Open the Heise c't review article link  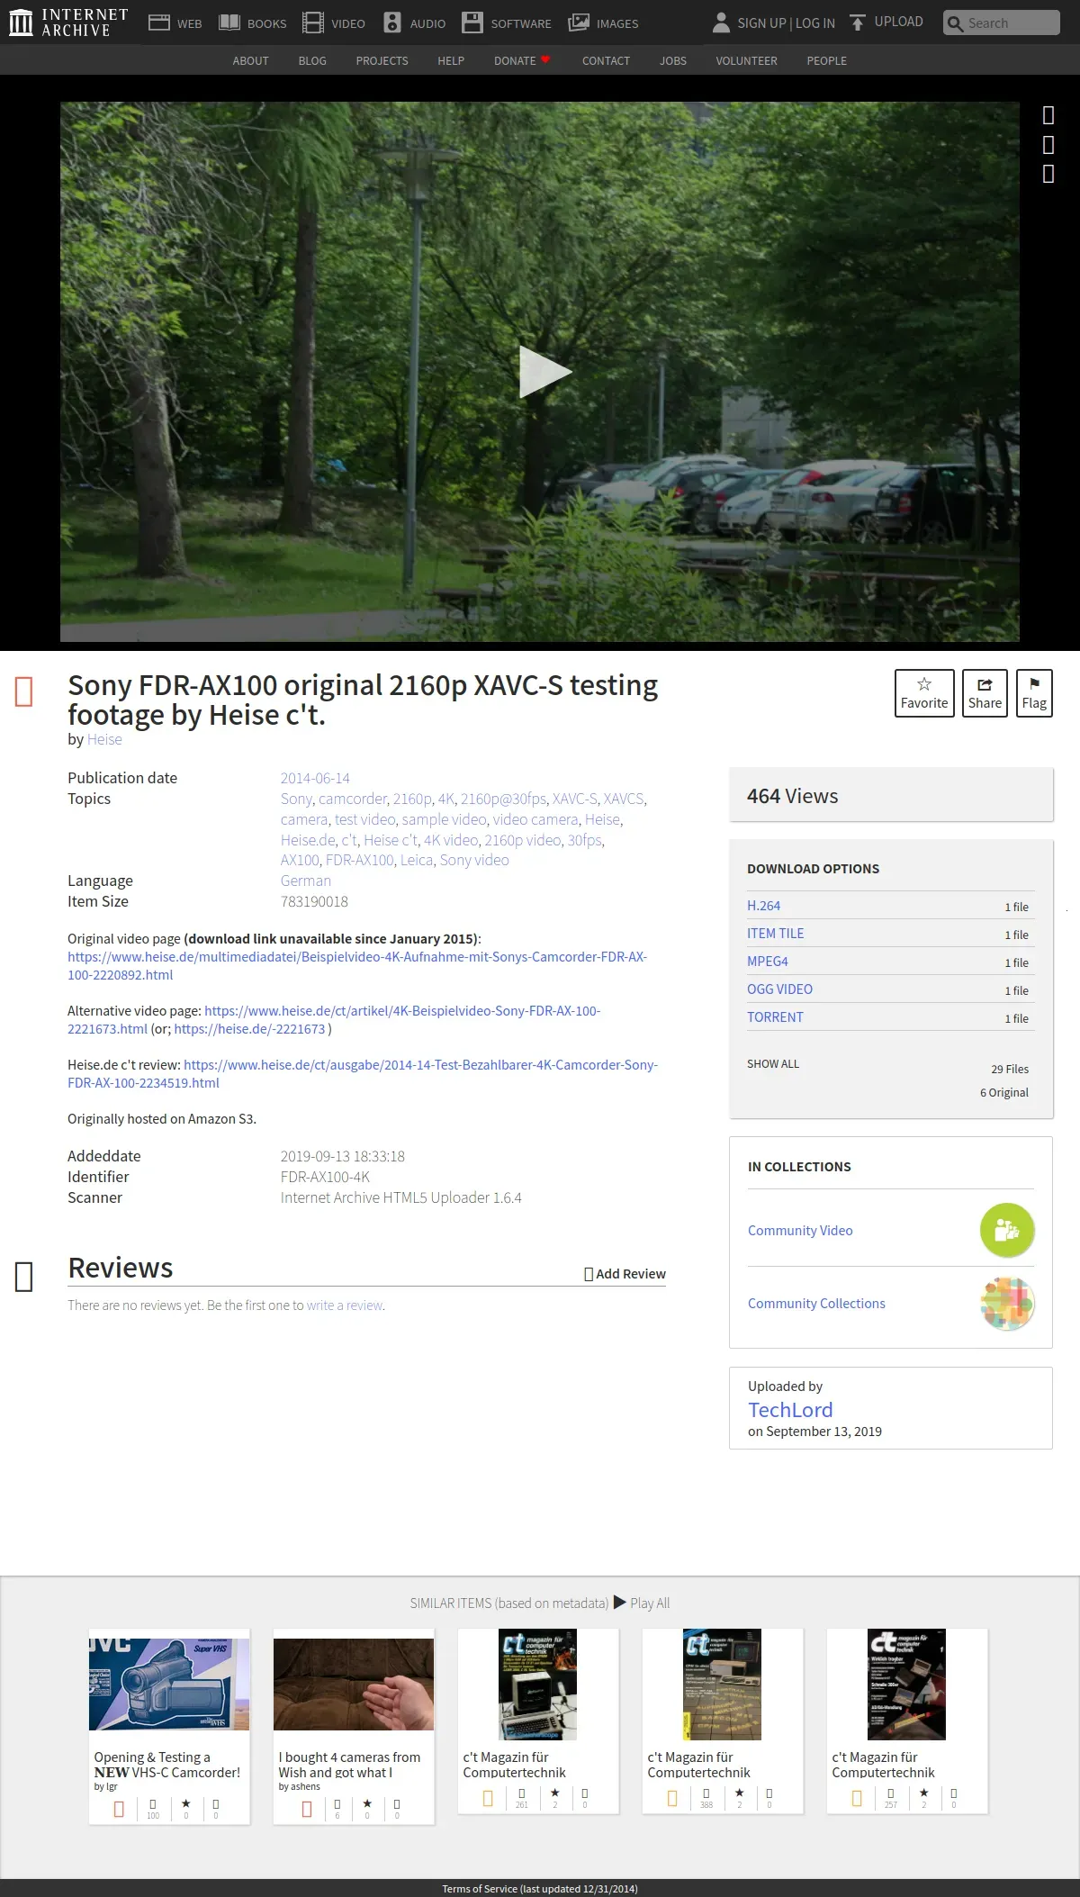[363, 1073]
